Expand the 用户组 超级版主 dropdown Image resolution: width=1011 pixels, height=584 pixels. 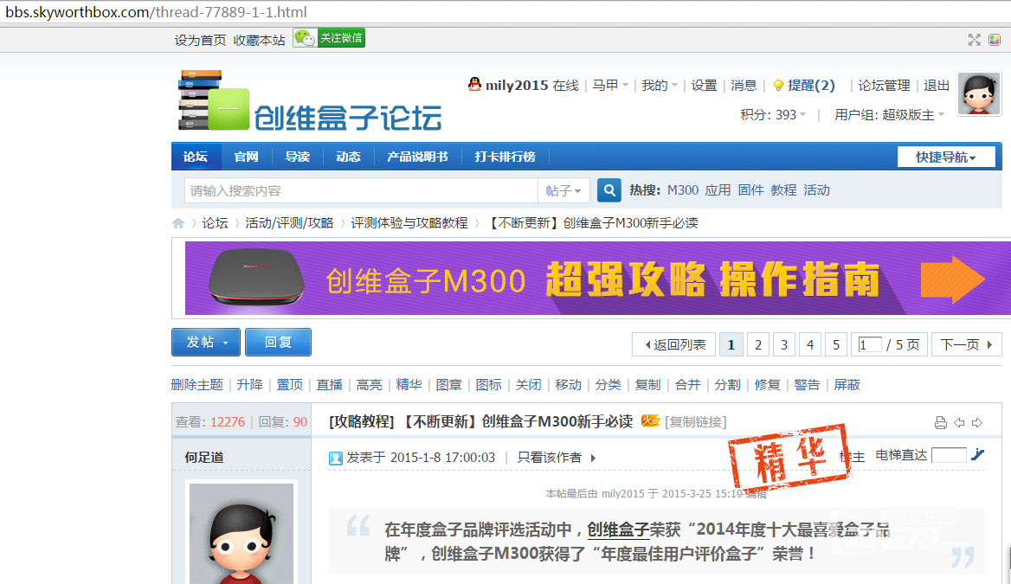point(889,115)
